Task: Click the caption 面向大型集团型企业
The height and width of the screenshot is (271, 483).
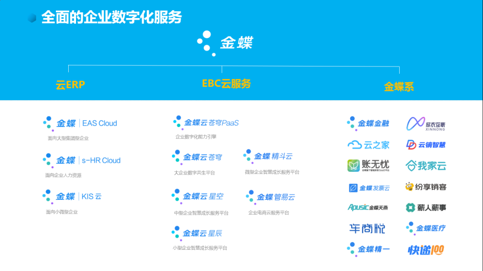Action: [x=68, y=138]
